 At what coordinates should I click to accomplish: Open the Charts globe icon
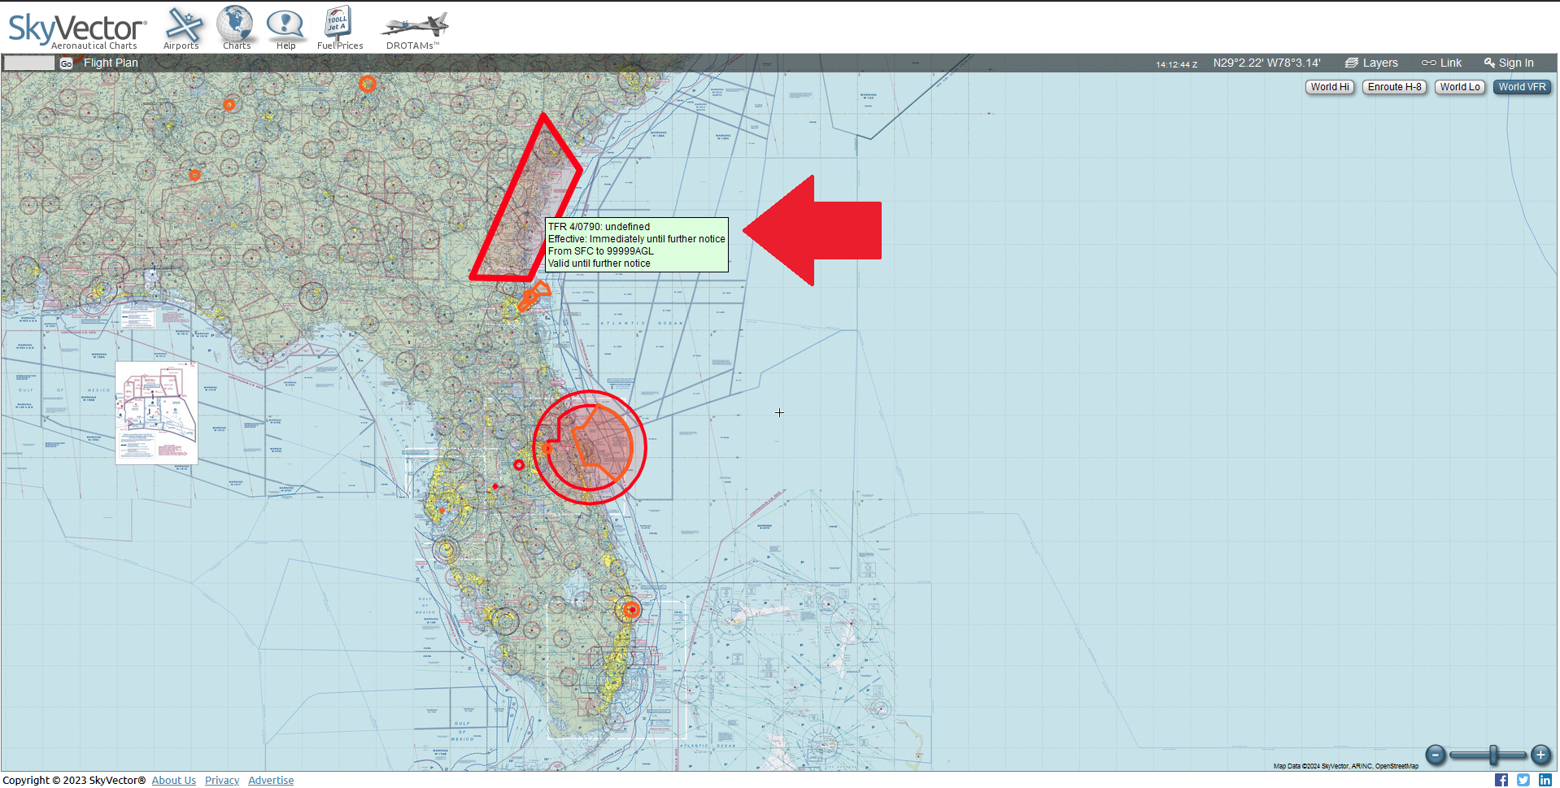pyautogui.click(x=236, y=28)
